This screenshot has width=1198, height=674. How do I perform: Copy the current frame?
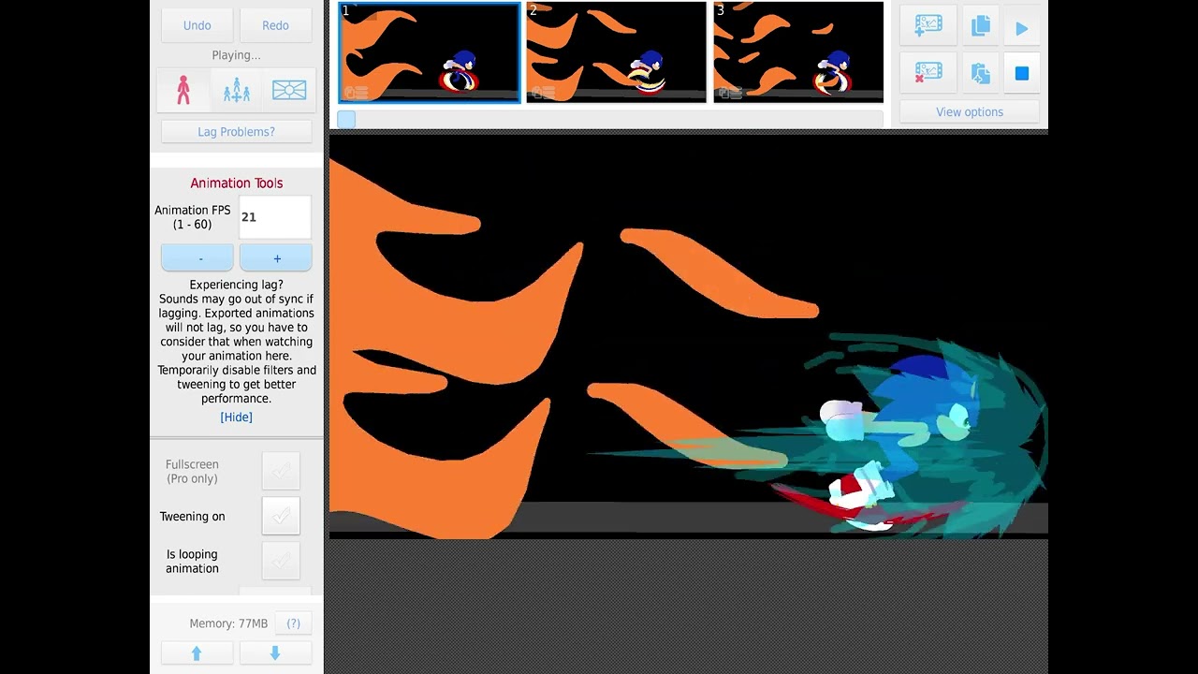980,26
